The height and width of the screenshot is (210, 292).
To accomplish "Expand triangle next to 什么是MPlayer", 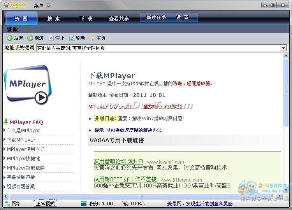I will pos(4,130).
